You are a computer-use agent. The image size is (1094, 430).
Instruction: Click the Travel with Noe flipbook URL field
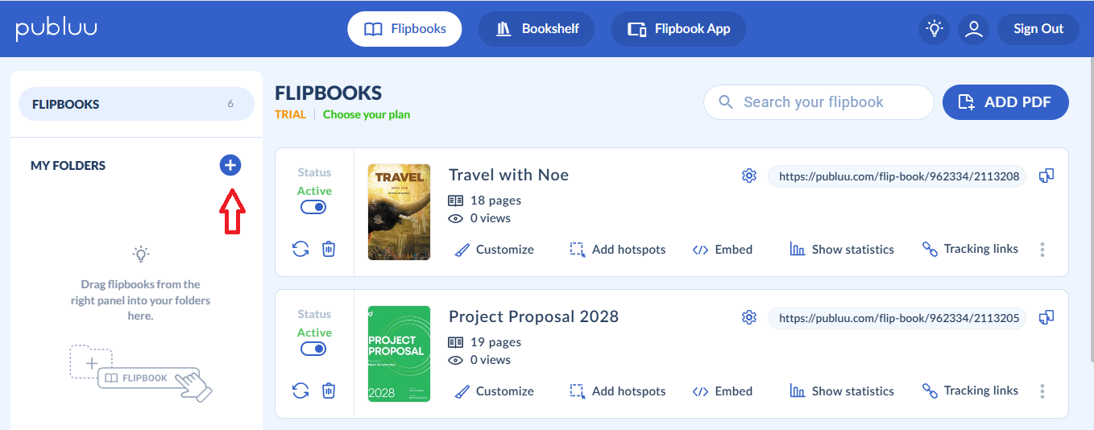point(897,176)
